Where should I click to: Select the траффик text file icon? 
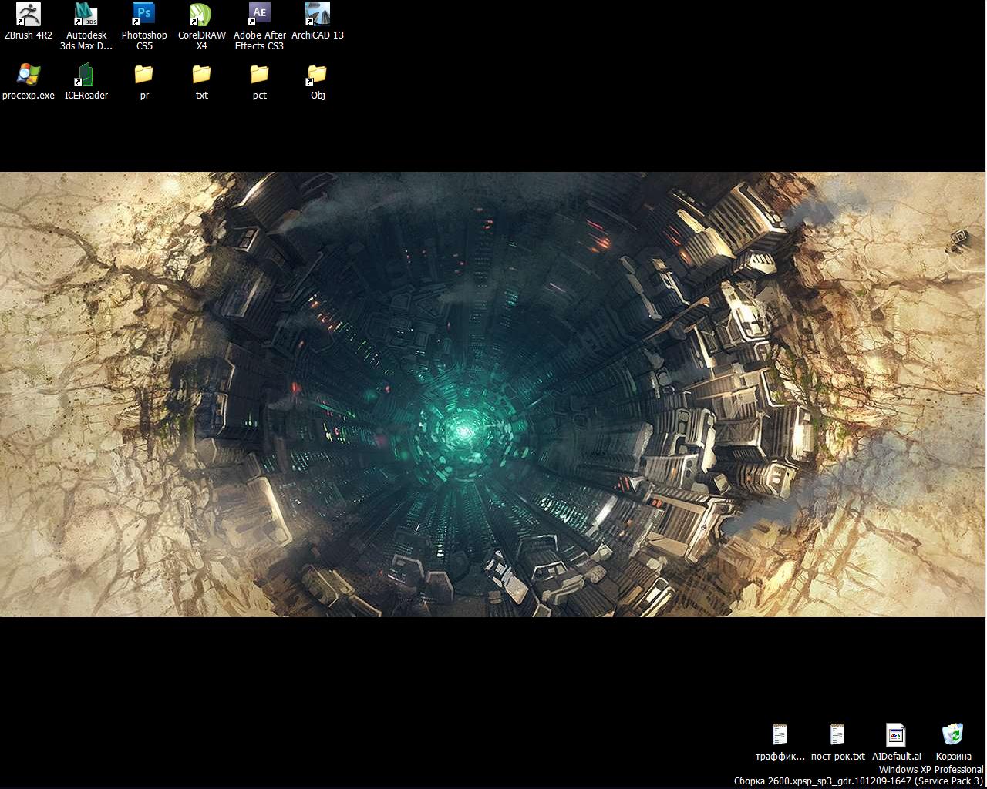[x=780, y=735]
